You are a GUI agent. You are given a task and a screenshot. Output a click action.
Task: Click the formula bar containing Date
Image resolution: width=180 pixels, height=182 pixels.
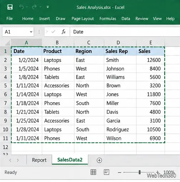coord(125,32)
